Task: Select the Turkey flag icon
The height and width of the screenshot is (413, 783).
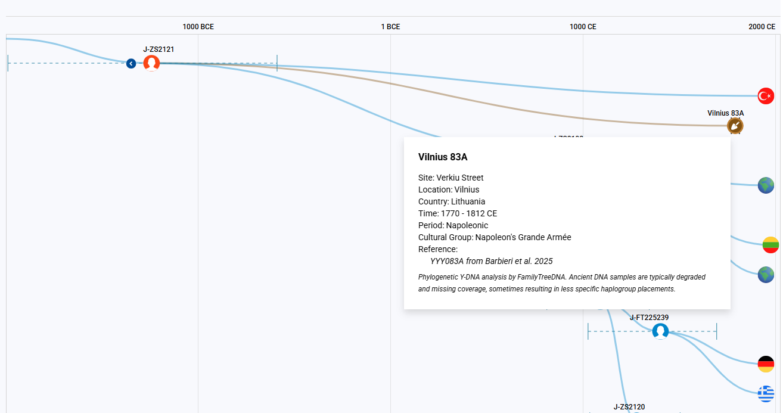Action: point(766,95)
